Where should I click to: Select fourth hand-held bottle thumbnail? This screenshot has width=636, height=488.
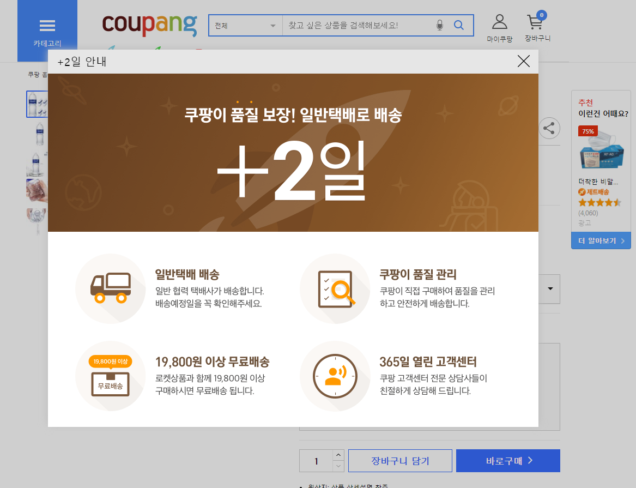tap(37, 191)
